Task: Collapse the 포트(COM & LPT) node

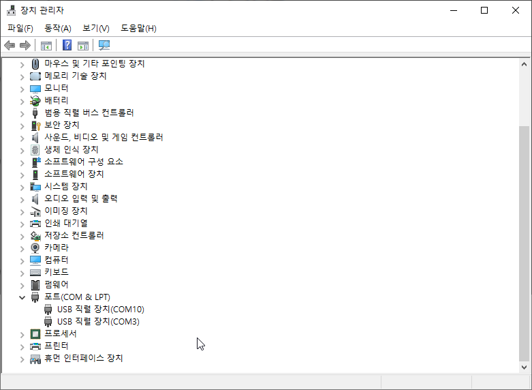Action: (22, 297)
